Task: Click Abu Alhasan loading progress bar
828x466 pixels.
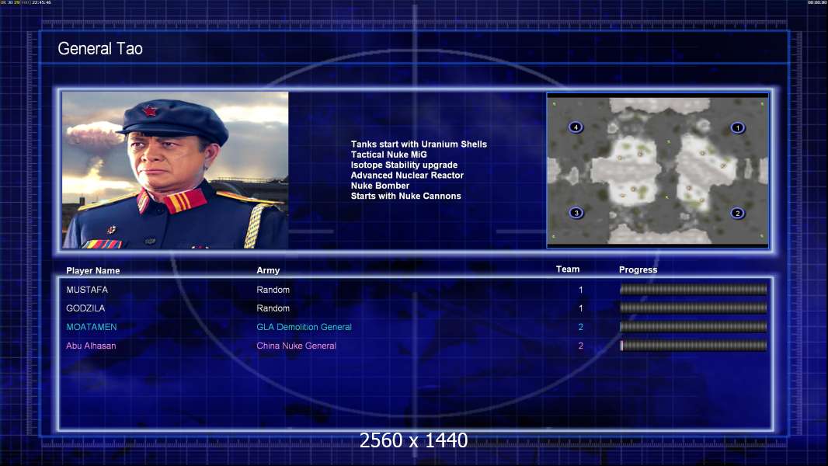Action: (x=693, y=346)
